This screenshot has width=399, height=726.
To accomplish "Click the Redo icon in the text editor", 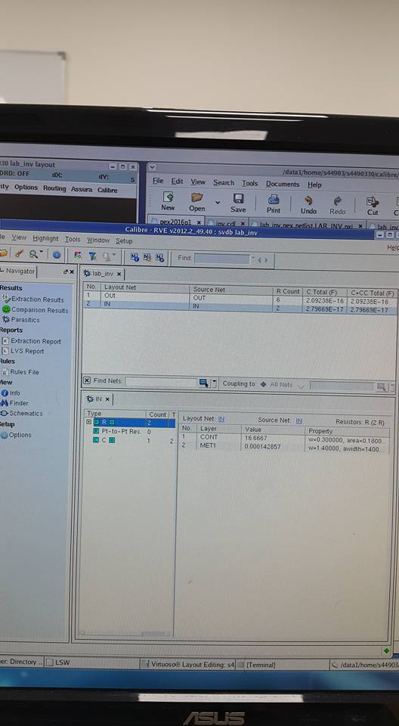I will click(338, 201).
